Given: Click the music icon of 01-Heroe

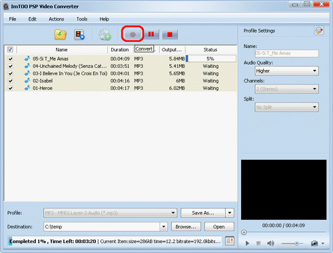Looking at the screenshot, I should click(x=27, y=88).
